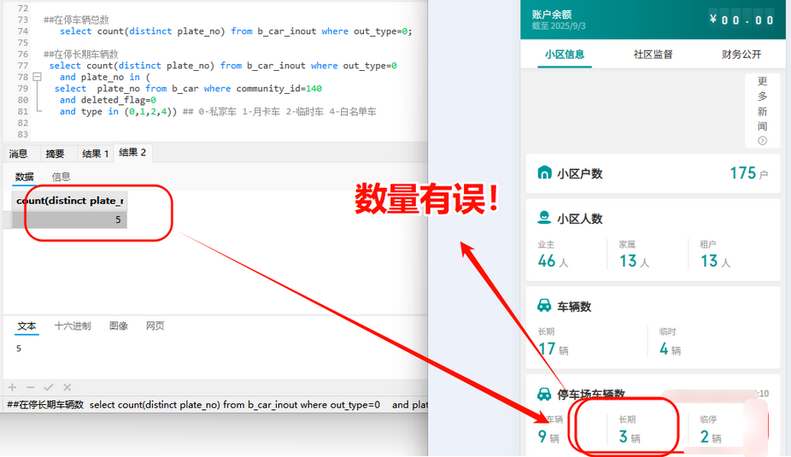Collapse the code fold at line 78

click(36, 77)
